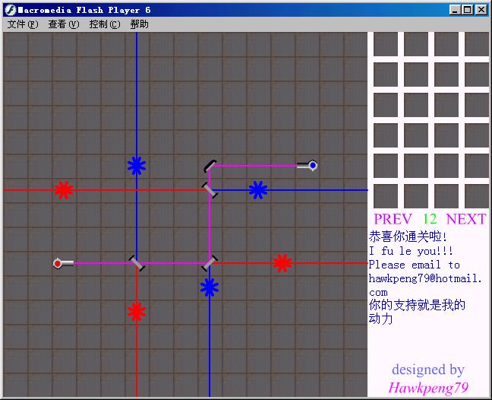Click the 'Please email to' text
The height and width of the screenshot is (400, 492).
point(415,265)
